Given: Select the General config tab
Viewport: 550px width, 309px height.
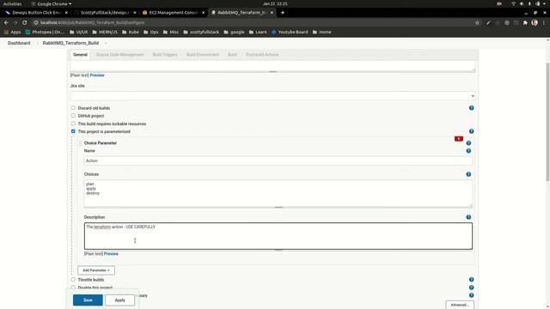Looking at the screenshot, I should [80, 55].
